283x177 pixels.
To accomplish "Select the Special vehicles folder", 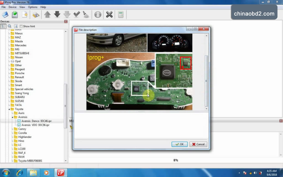I will click(24, 89).
